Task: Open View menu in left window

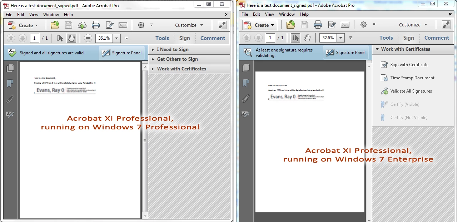Action: click(x=34, y=15)
